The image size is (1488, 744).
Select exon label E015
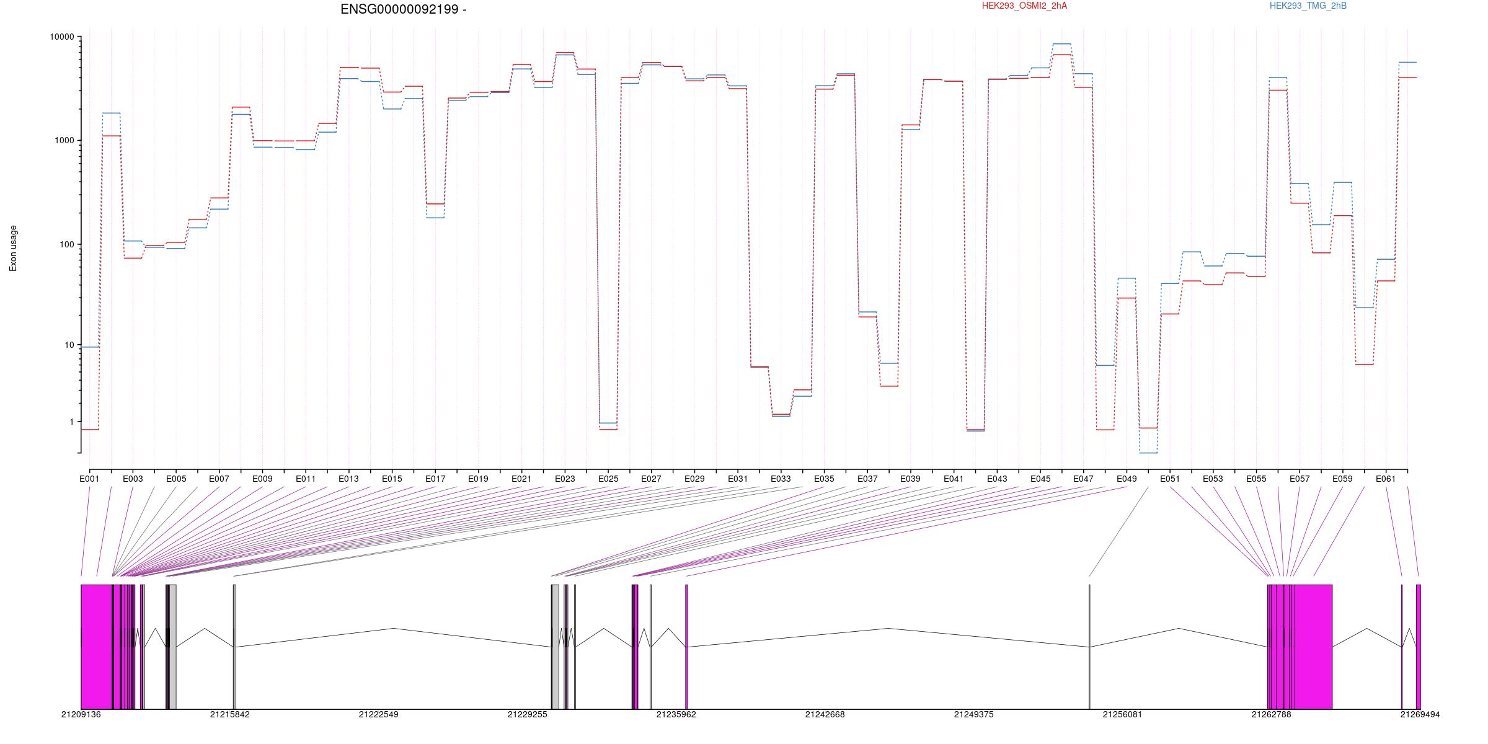[392, 479]
